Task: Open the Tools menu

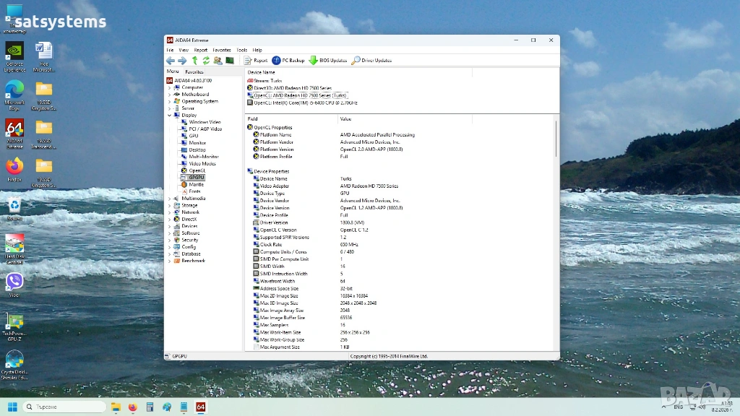Action: pyautogui.click(x=241, y=50)
